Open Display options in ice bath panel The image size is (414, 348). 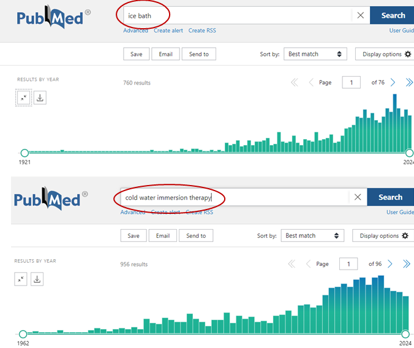385,54
